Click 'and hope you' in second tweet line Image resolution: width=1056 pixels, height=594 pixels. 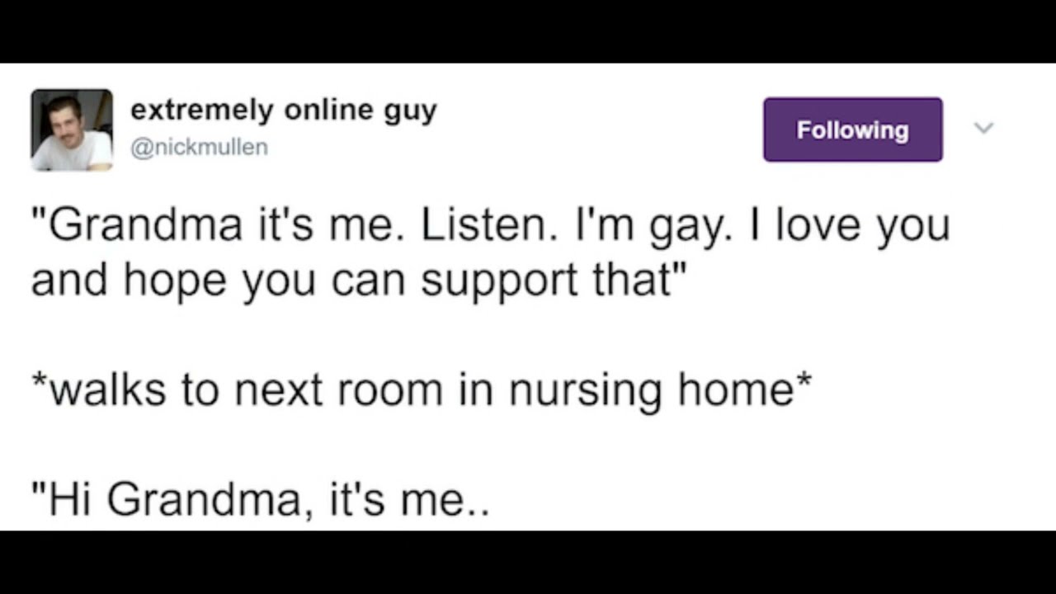coord(173,280)
